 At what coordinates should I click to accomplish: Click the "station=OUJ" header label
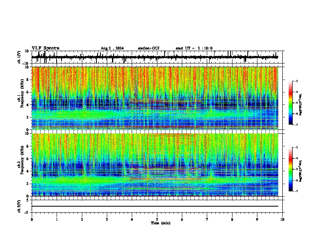[x=149, y=48]
